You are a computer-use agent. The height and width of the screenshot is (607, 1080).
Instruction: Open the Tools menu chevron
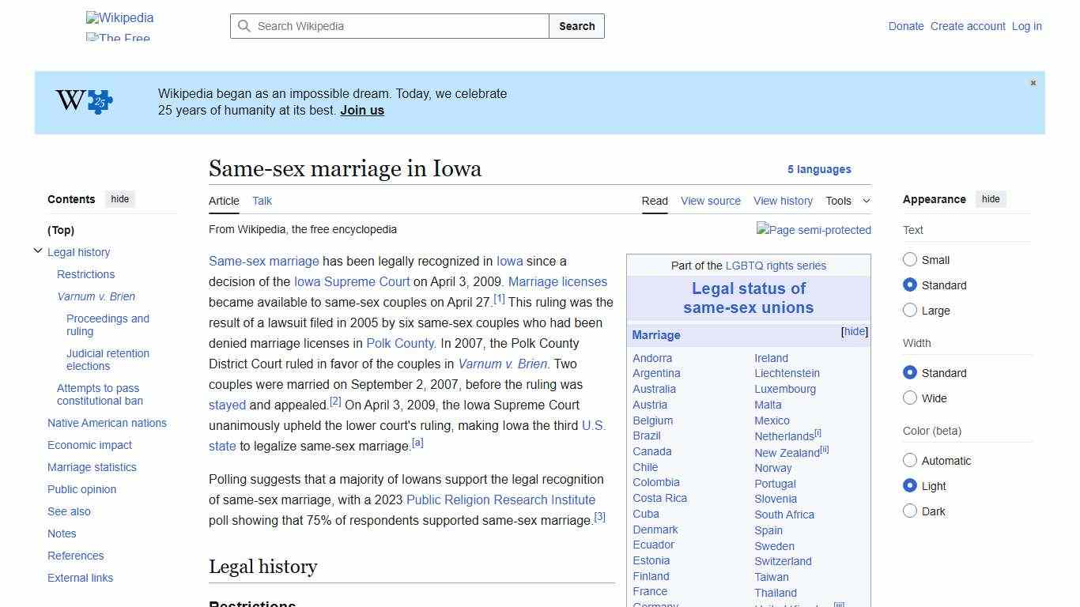coord(865,201)
